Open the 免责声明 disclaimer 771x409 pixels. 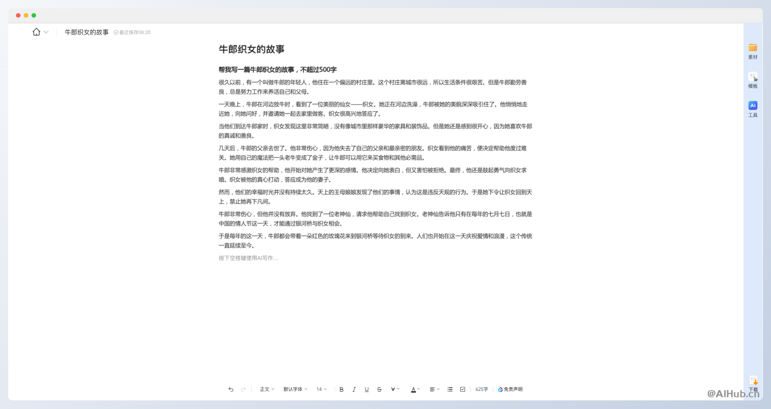click(x=510, y=389)
